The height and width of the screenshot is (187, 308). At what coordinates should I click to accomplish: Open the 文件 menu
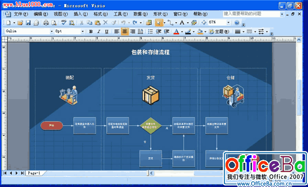point(21,14)
